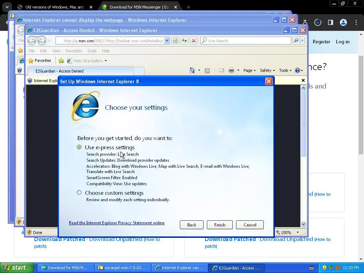This screenshot has width=364, height=273.
Task: Open a new blank IE tab
Action: tap(139, 71)
